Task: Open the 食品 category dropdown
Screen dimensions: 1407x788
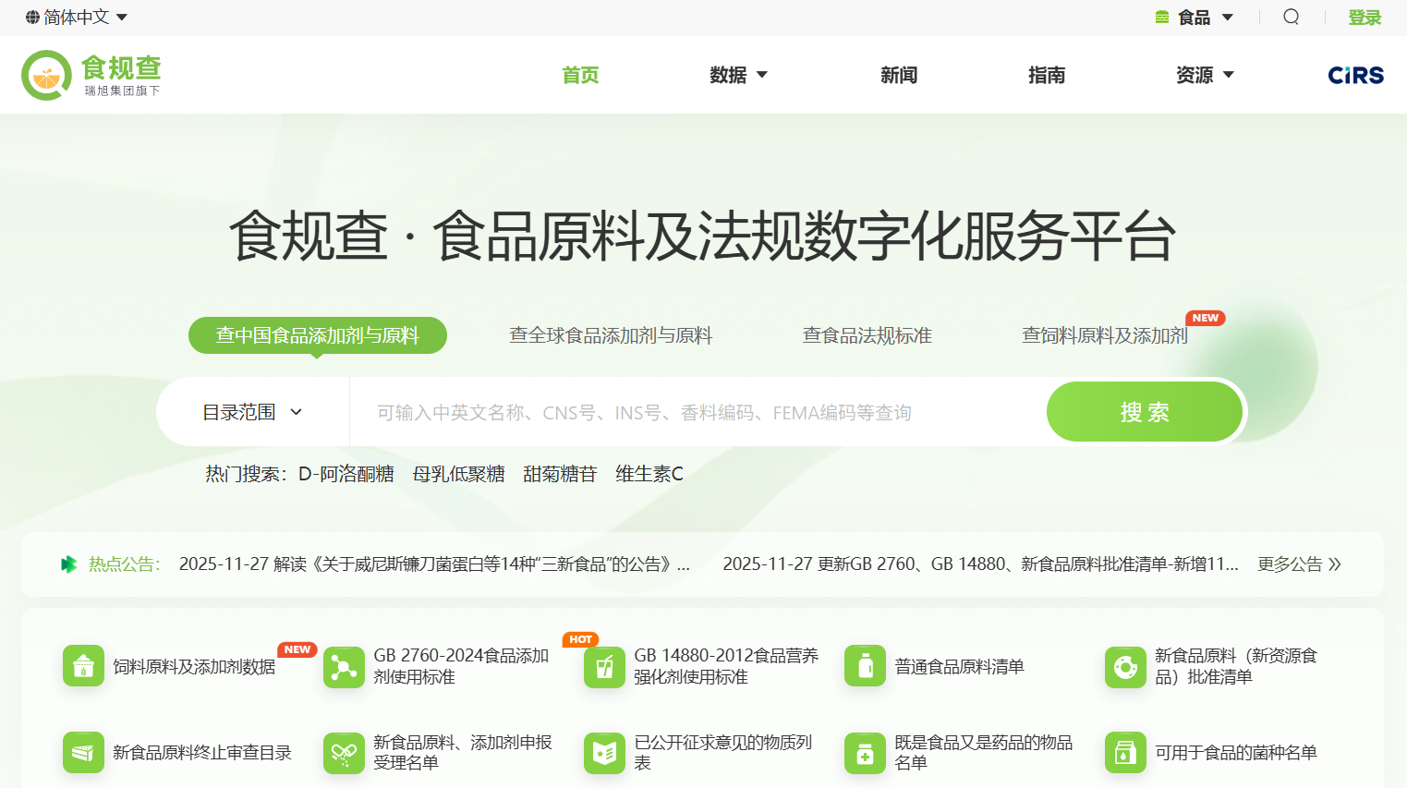Action: click(1195, 17)
